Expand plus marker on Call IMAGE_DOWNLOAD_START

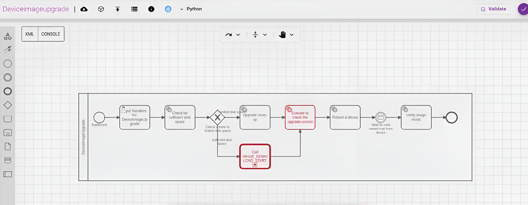click(255, 165)
